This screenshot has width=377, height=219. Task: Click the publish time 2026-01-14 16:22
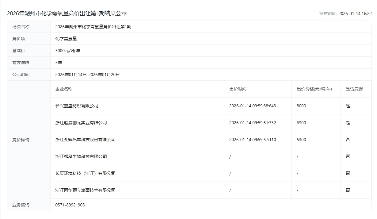(x=355, y=14)
